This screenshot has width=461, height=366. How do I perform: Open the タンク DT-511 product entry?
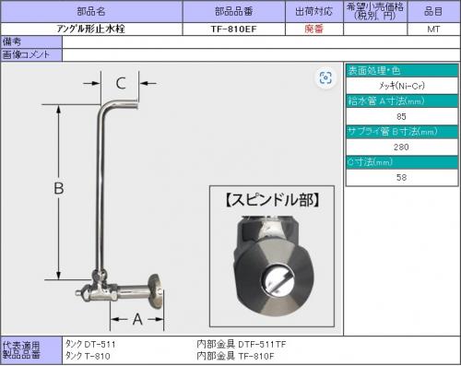point(90,344)
